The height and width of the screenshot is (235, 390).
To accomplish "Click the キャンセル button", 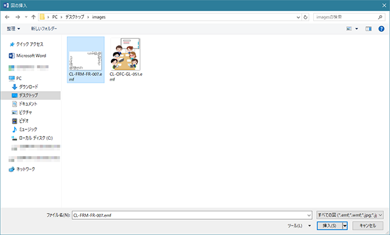I will point(367,226).
